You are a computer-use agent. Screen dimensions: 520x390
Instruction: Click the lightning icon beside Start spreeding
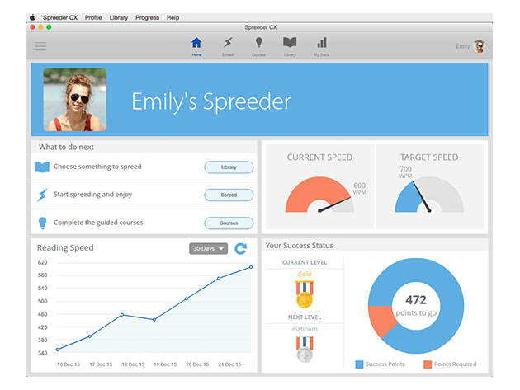tap(42, 195)
